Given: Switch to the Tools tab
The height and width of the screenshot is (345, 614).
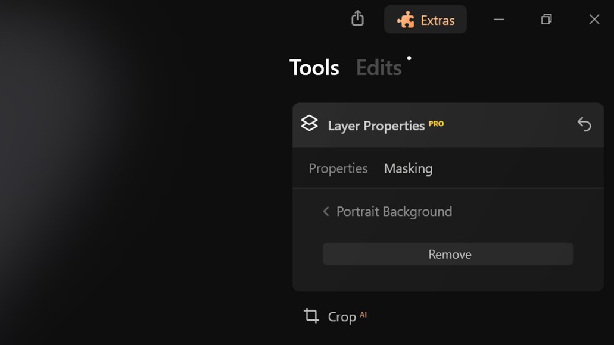Looking at the screenshot, I should (314, 67).
